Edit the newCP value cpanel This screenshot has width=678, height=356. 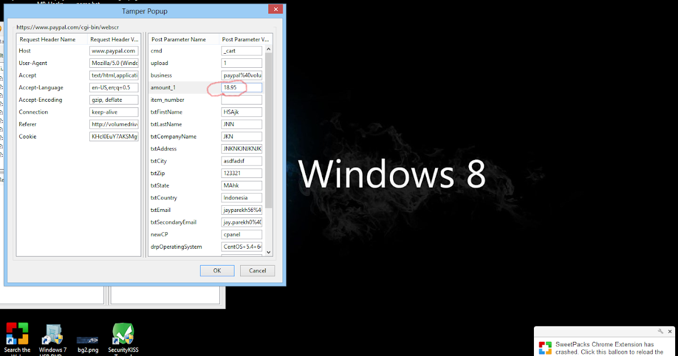[241, 235]
